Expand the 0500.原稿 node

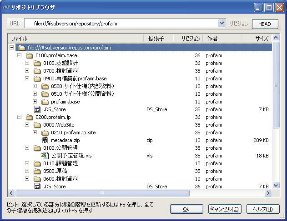click(27, 171)
